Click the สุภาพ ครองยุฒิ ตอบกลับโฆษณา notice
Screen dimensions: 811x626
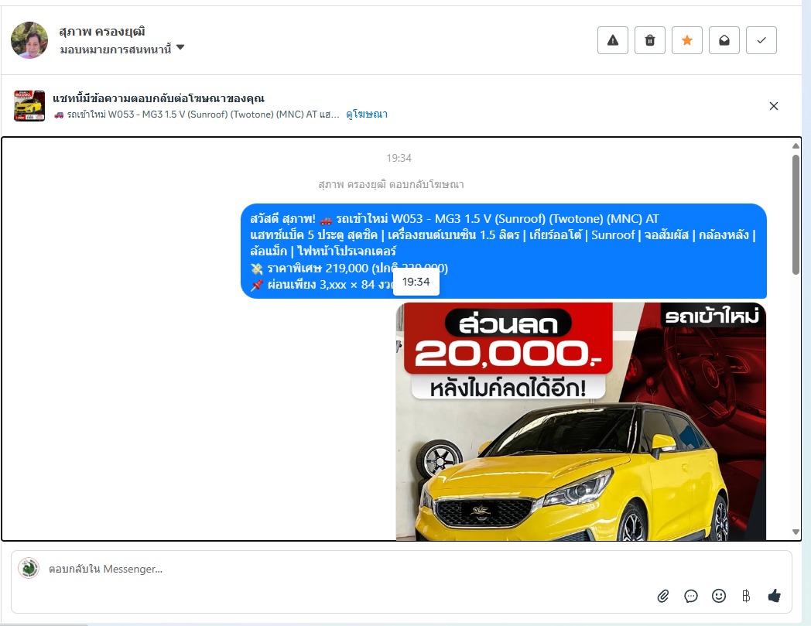tap(391, 184)
